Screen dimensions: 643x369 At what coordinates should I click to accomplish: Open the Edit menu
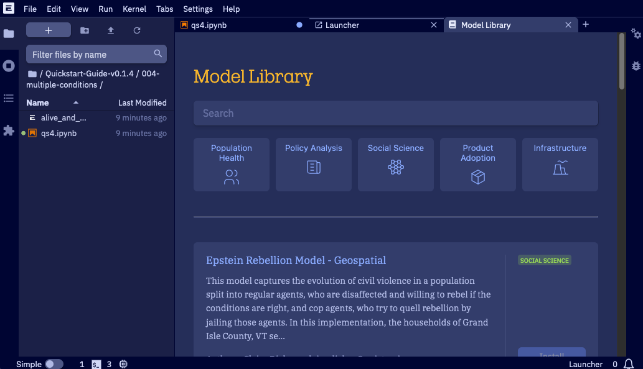54,9
